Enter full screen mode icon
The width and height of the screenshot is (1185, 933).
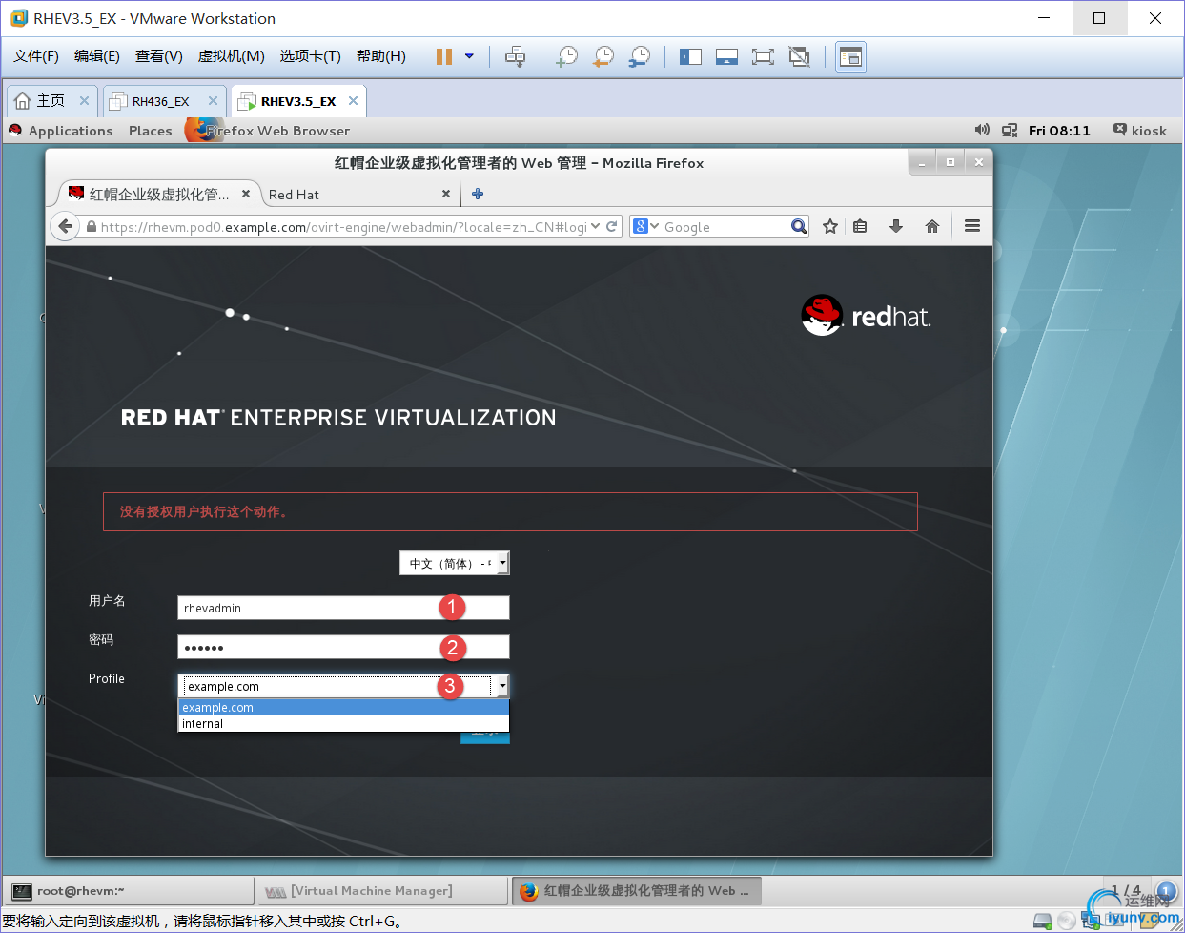(x=763, y=57)
